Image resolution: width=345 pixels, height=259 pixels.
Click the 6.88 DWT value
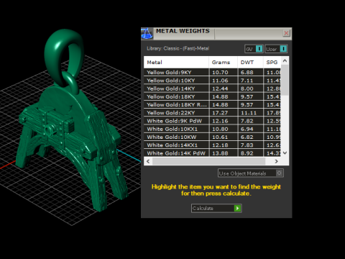tap(247, 73)
